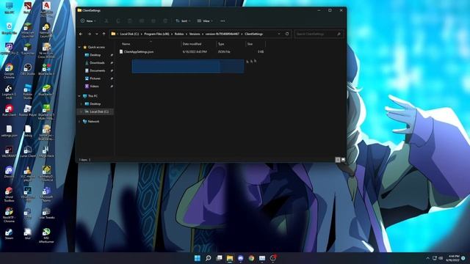Click Local Disk (C:) in address path

tap(129, 34)
